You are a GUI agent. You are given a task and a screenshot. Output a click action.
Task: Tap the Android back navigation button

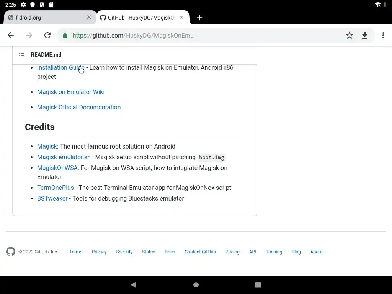click(134, 285)
